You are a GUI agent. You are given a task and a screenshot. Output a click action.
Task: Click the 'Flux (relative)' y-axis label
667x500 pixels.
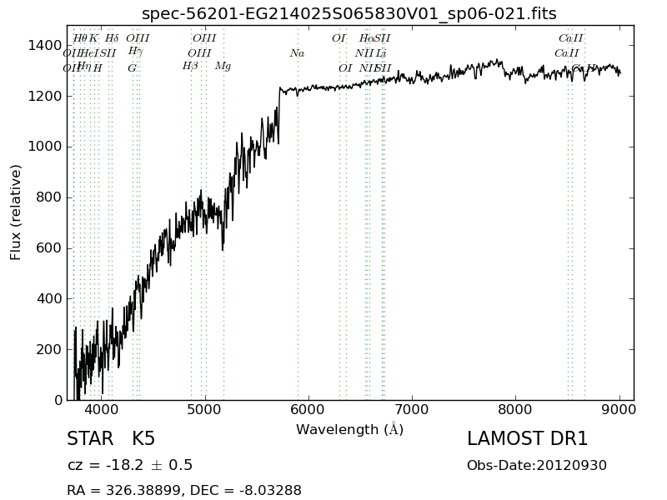pyautogui.click(x=15, y=212)
